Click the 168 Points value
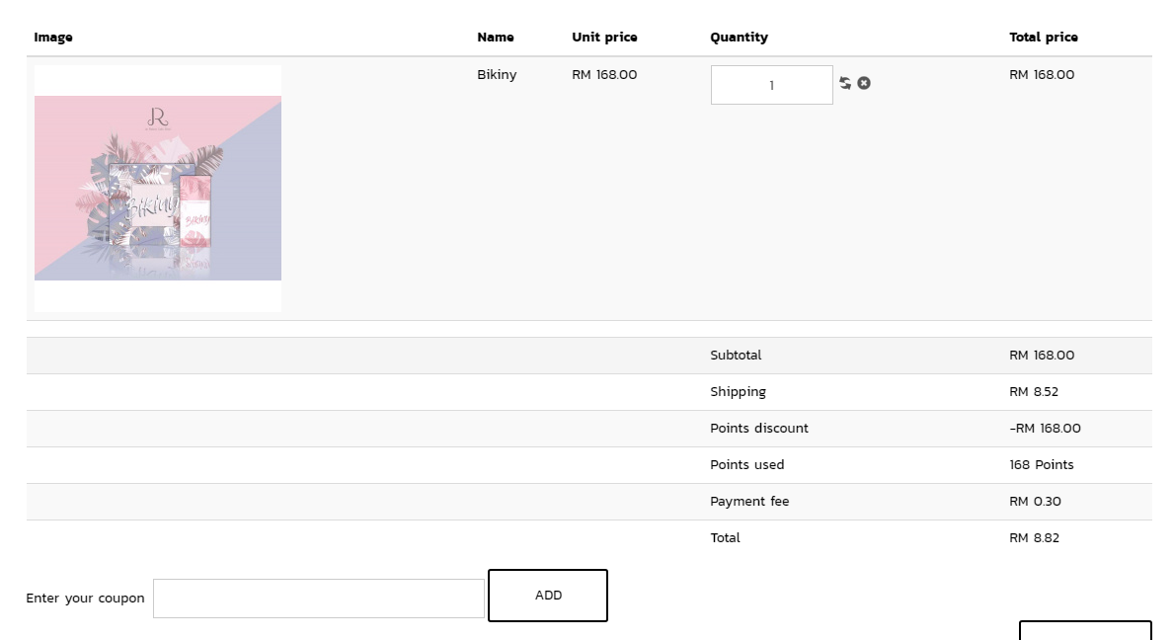Screen dimensions: 1173x640 click(1042, 465)
